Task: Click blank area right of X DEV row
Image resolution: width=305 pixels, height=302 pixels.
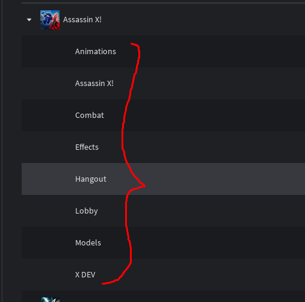Action: pos(221,275)
